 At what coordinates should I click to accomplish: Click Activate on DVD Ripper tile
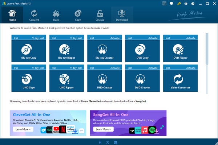coord(191,38)
